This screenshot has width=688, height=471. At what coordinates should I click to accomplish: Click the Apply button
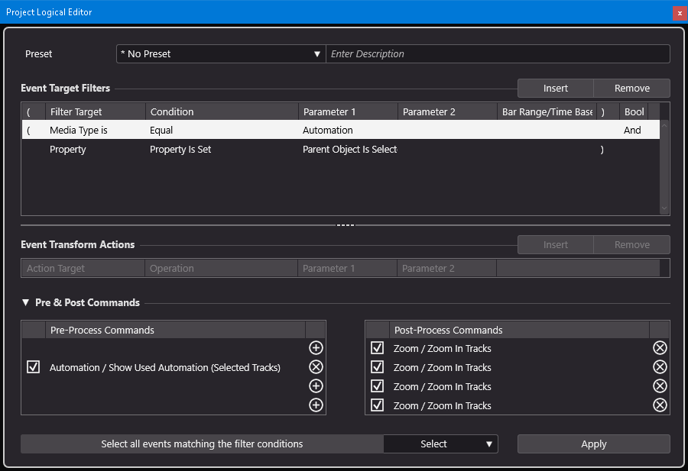593,444
